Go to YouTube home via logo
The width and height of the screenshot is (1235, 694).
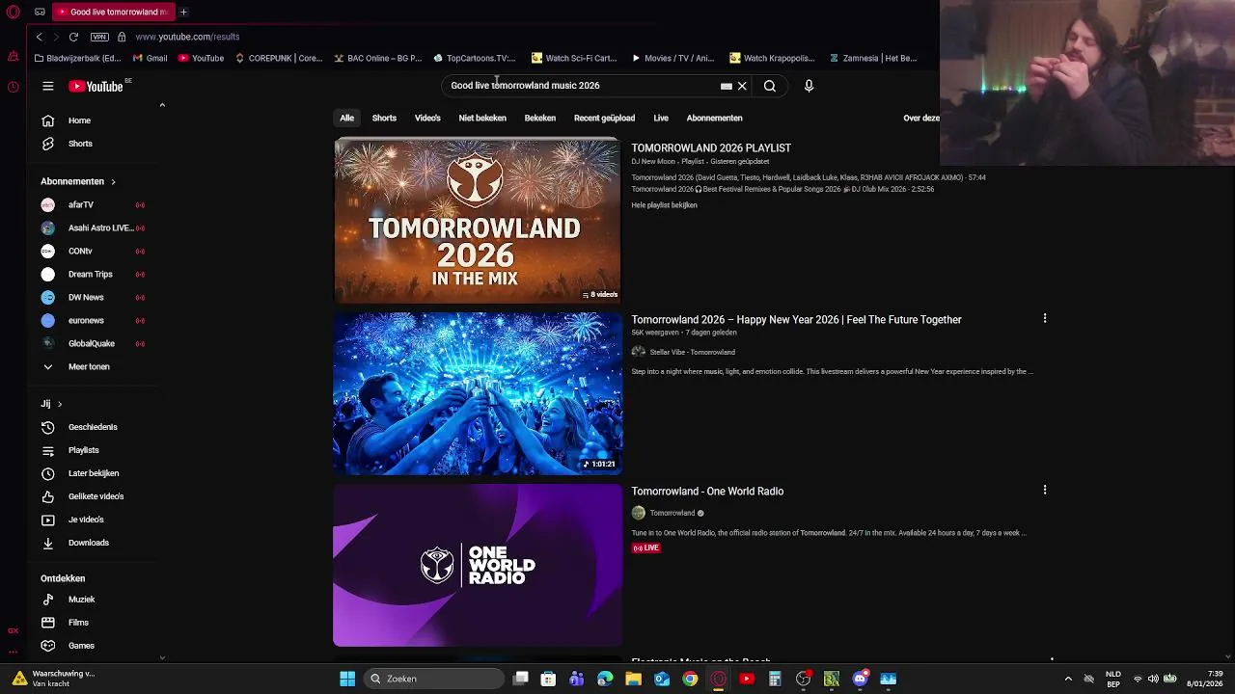[x=96, y=86]
